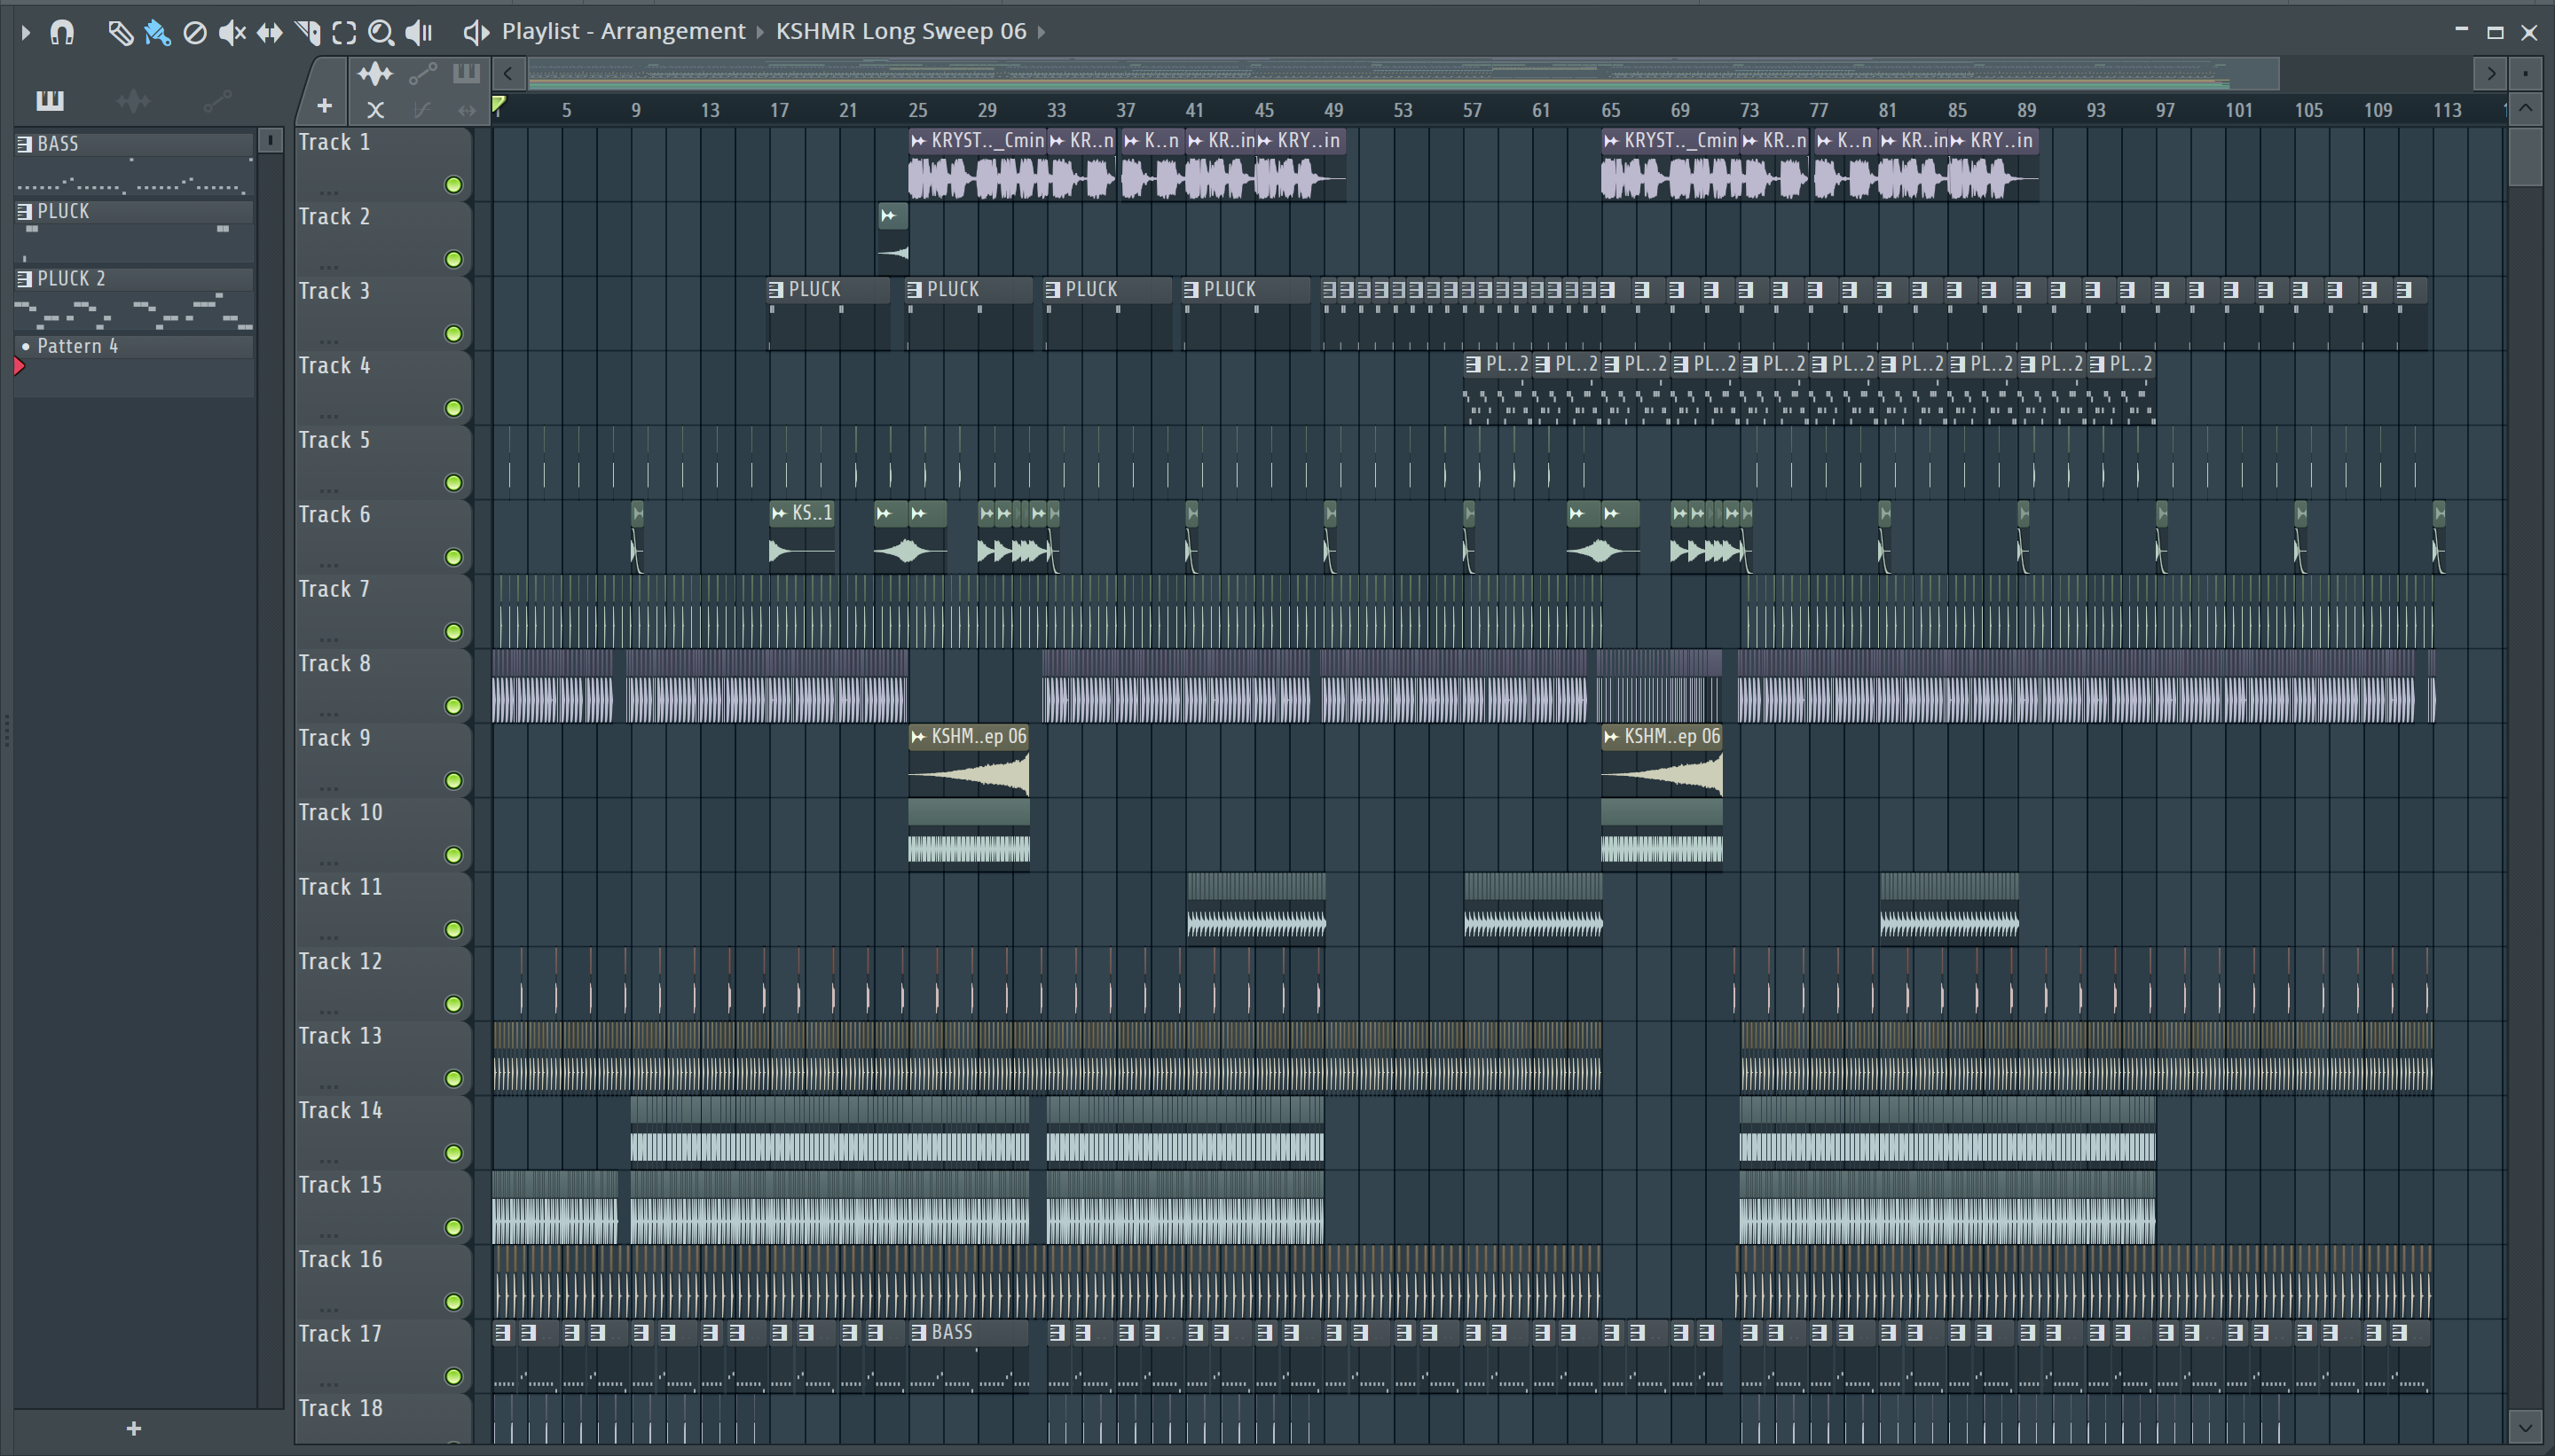2555x1456 pixels.
Task: Open menu of first PLUCK pattern clip
Action: pos(776,290)
